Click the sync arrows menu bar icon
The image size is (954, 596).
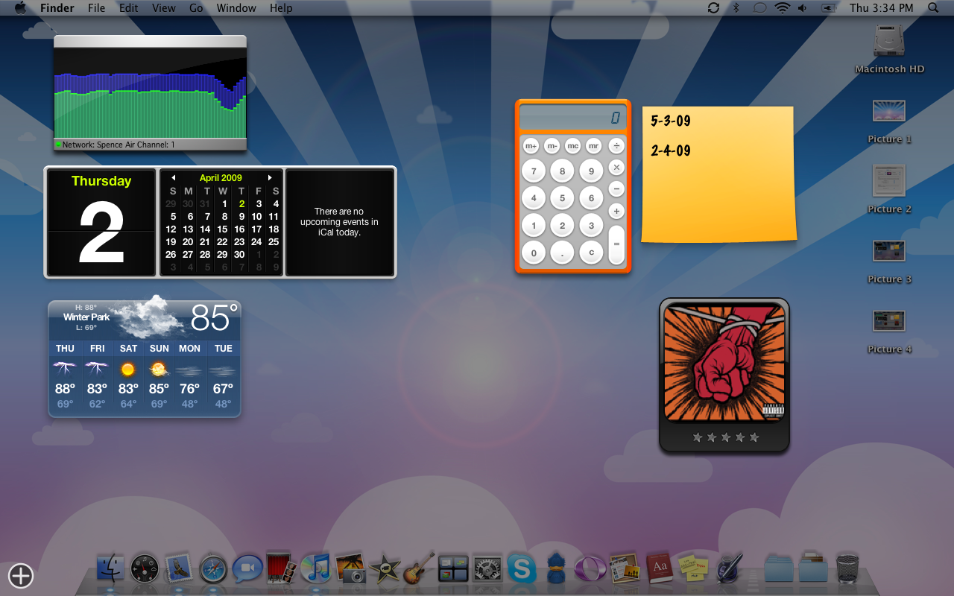[x=713, y=7]
